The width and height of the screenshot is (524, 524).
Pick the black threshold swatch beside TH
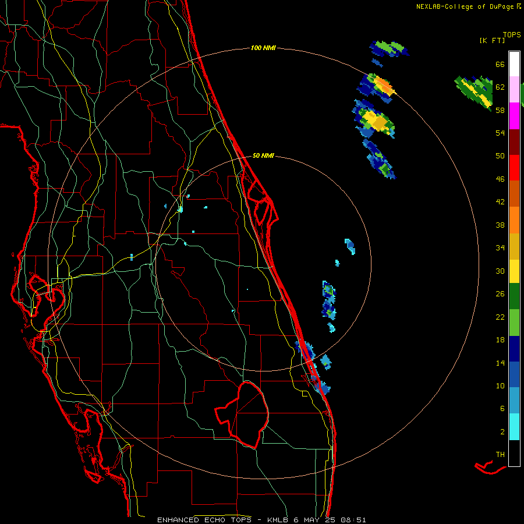tap(514, 453)
